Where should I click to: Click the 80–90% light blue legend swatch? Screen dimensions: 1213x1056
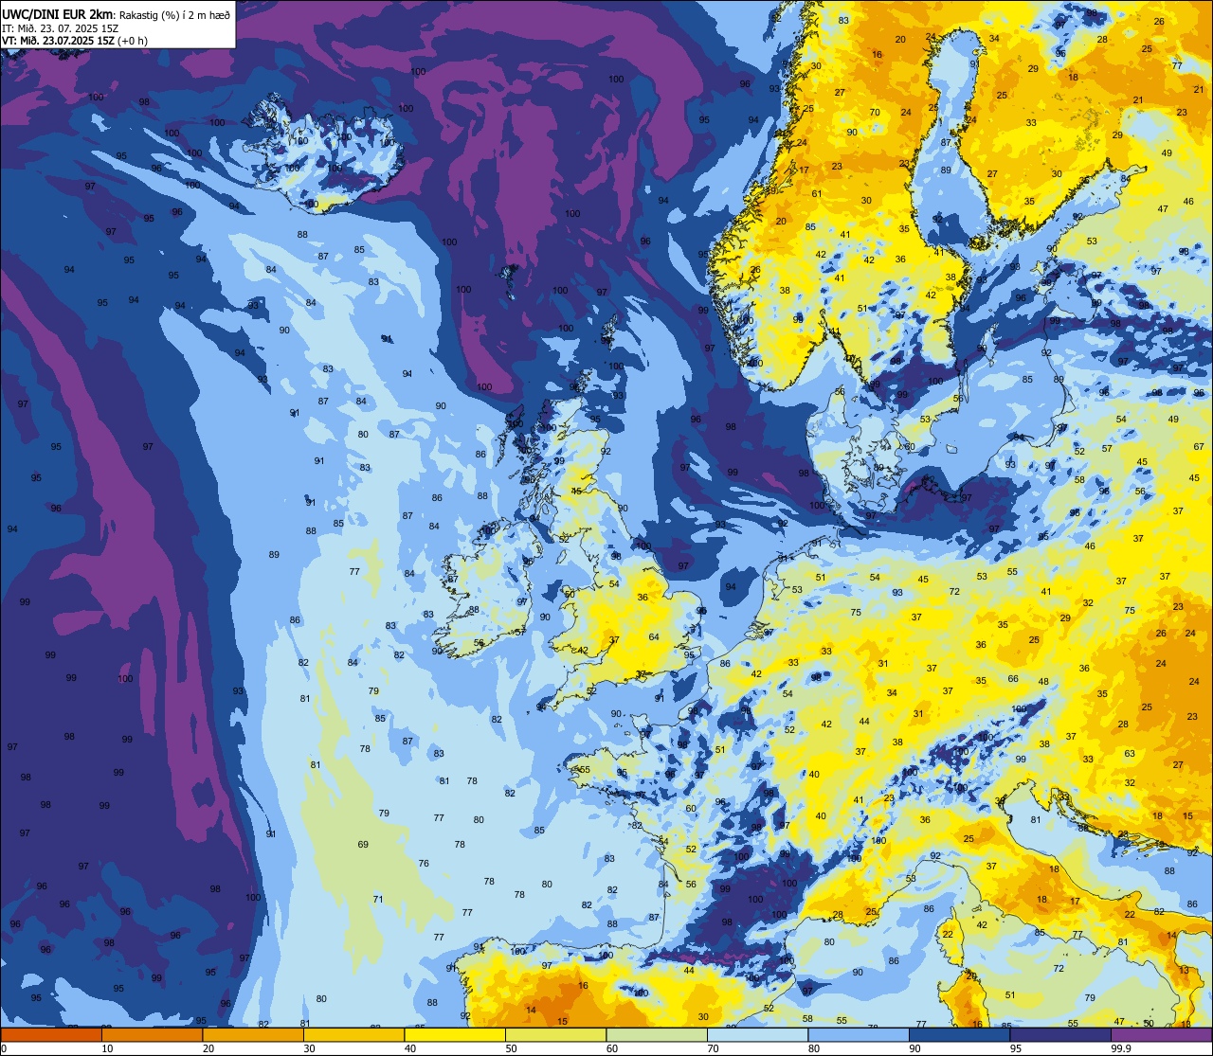tap(859, 1035)
